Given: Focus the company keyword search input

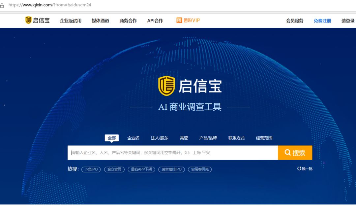Looking at the screenshot, I should point(173,153).
